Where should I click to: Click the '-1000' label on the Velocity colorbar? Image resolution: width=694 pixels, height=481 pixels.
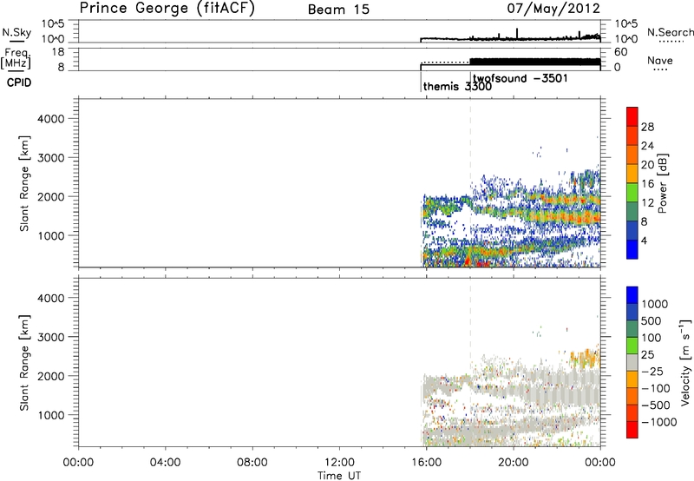(658, 422)
